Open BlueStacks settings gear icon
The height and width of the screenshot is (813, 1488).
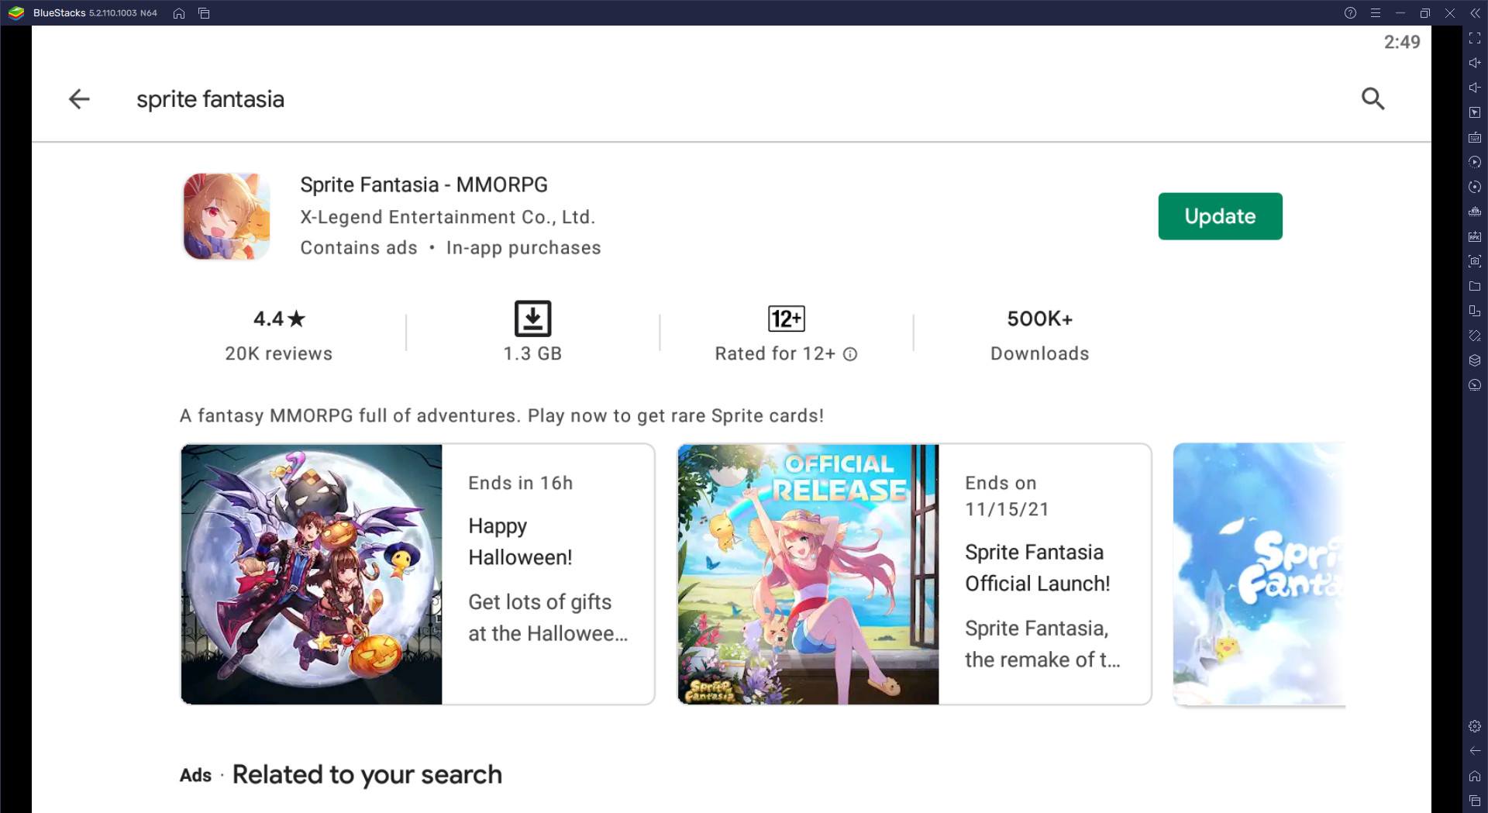pos(1475,726)
